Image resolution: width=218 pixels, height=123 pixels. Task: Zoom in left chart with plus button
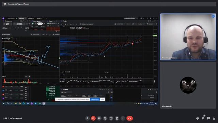click(x=29, y=77)
